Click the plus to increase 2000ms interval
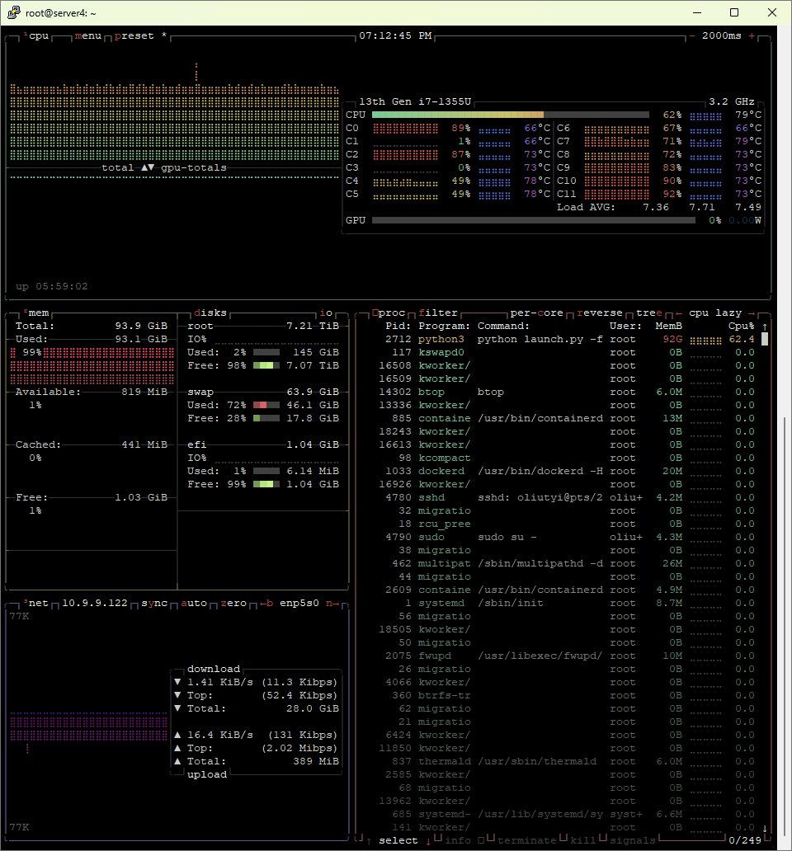The image size is (792, 851). click(752, 36)
